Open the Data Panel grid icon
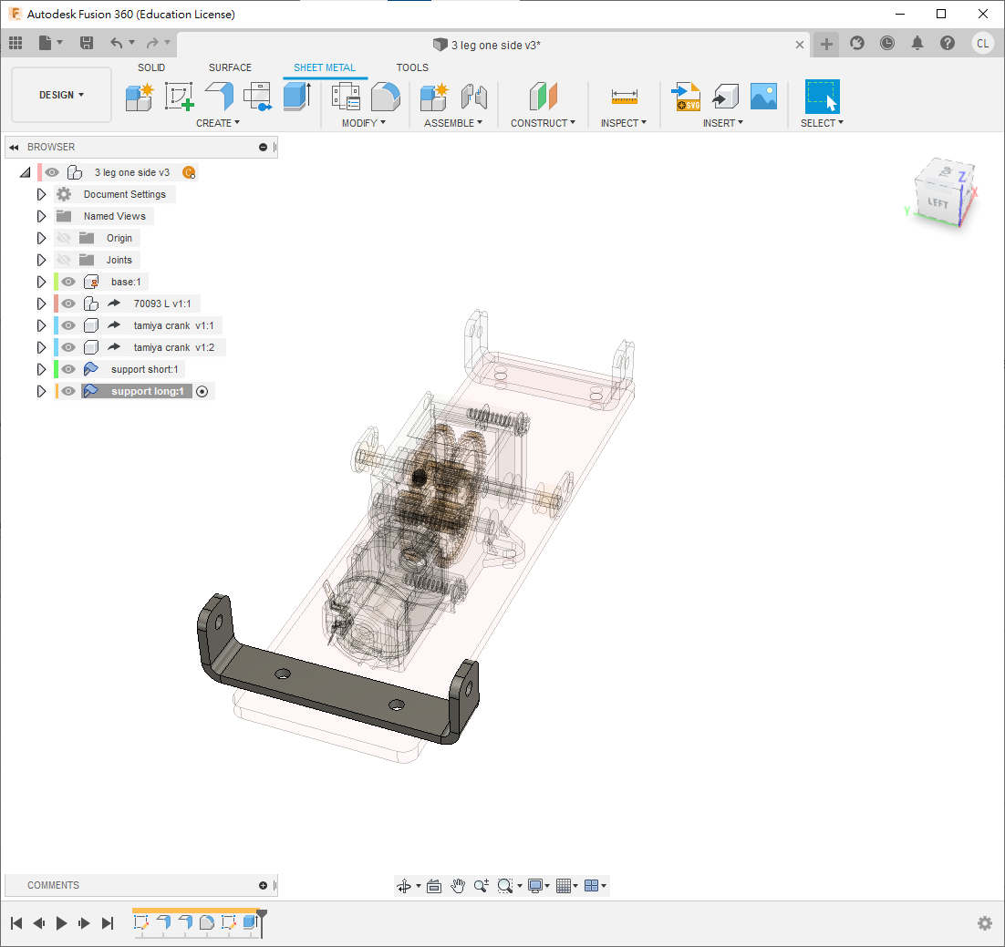 tap(16, 43)
